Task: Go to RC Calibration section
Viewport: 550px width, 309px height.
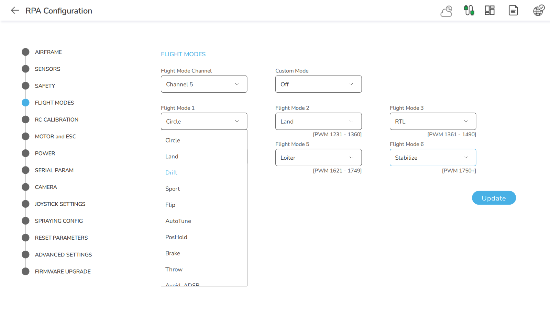Action: (x=56, y=120)
